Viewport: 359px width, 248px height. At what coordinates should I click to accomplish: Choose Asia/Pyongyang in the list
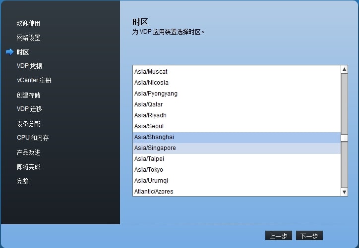point(237,94)
